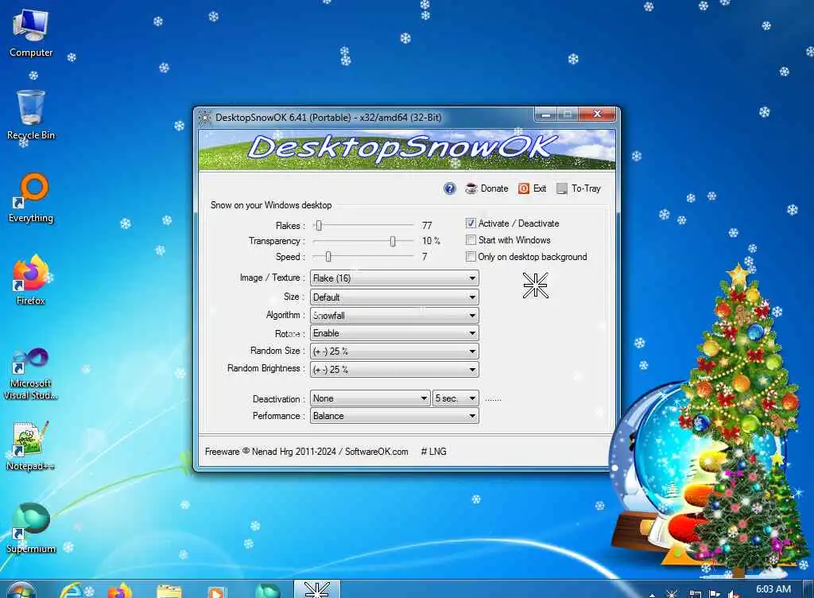Click the DesktopSnowOK title bar snowflake icon
Viewport: 814px width, 598px height.
click(205, 118)
